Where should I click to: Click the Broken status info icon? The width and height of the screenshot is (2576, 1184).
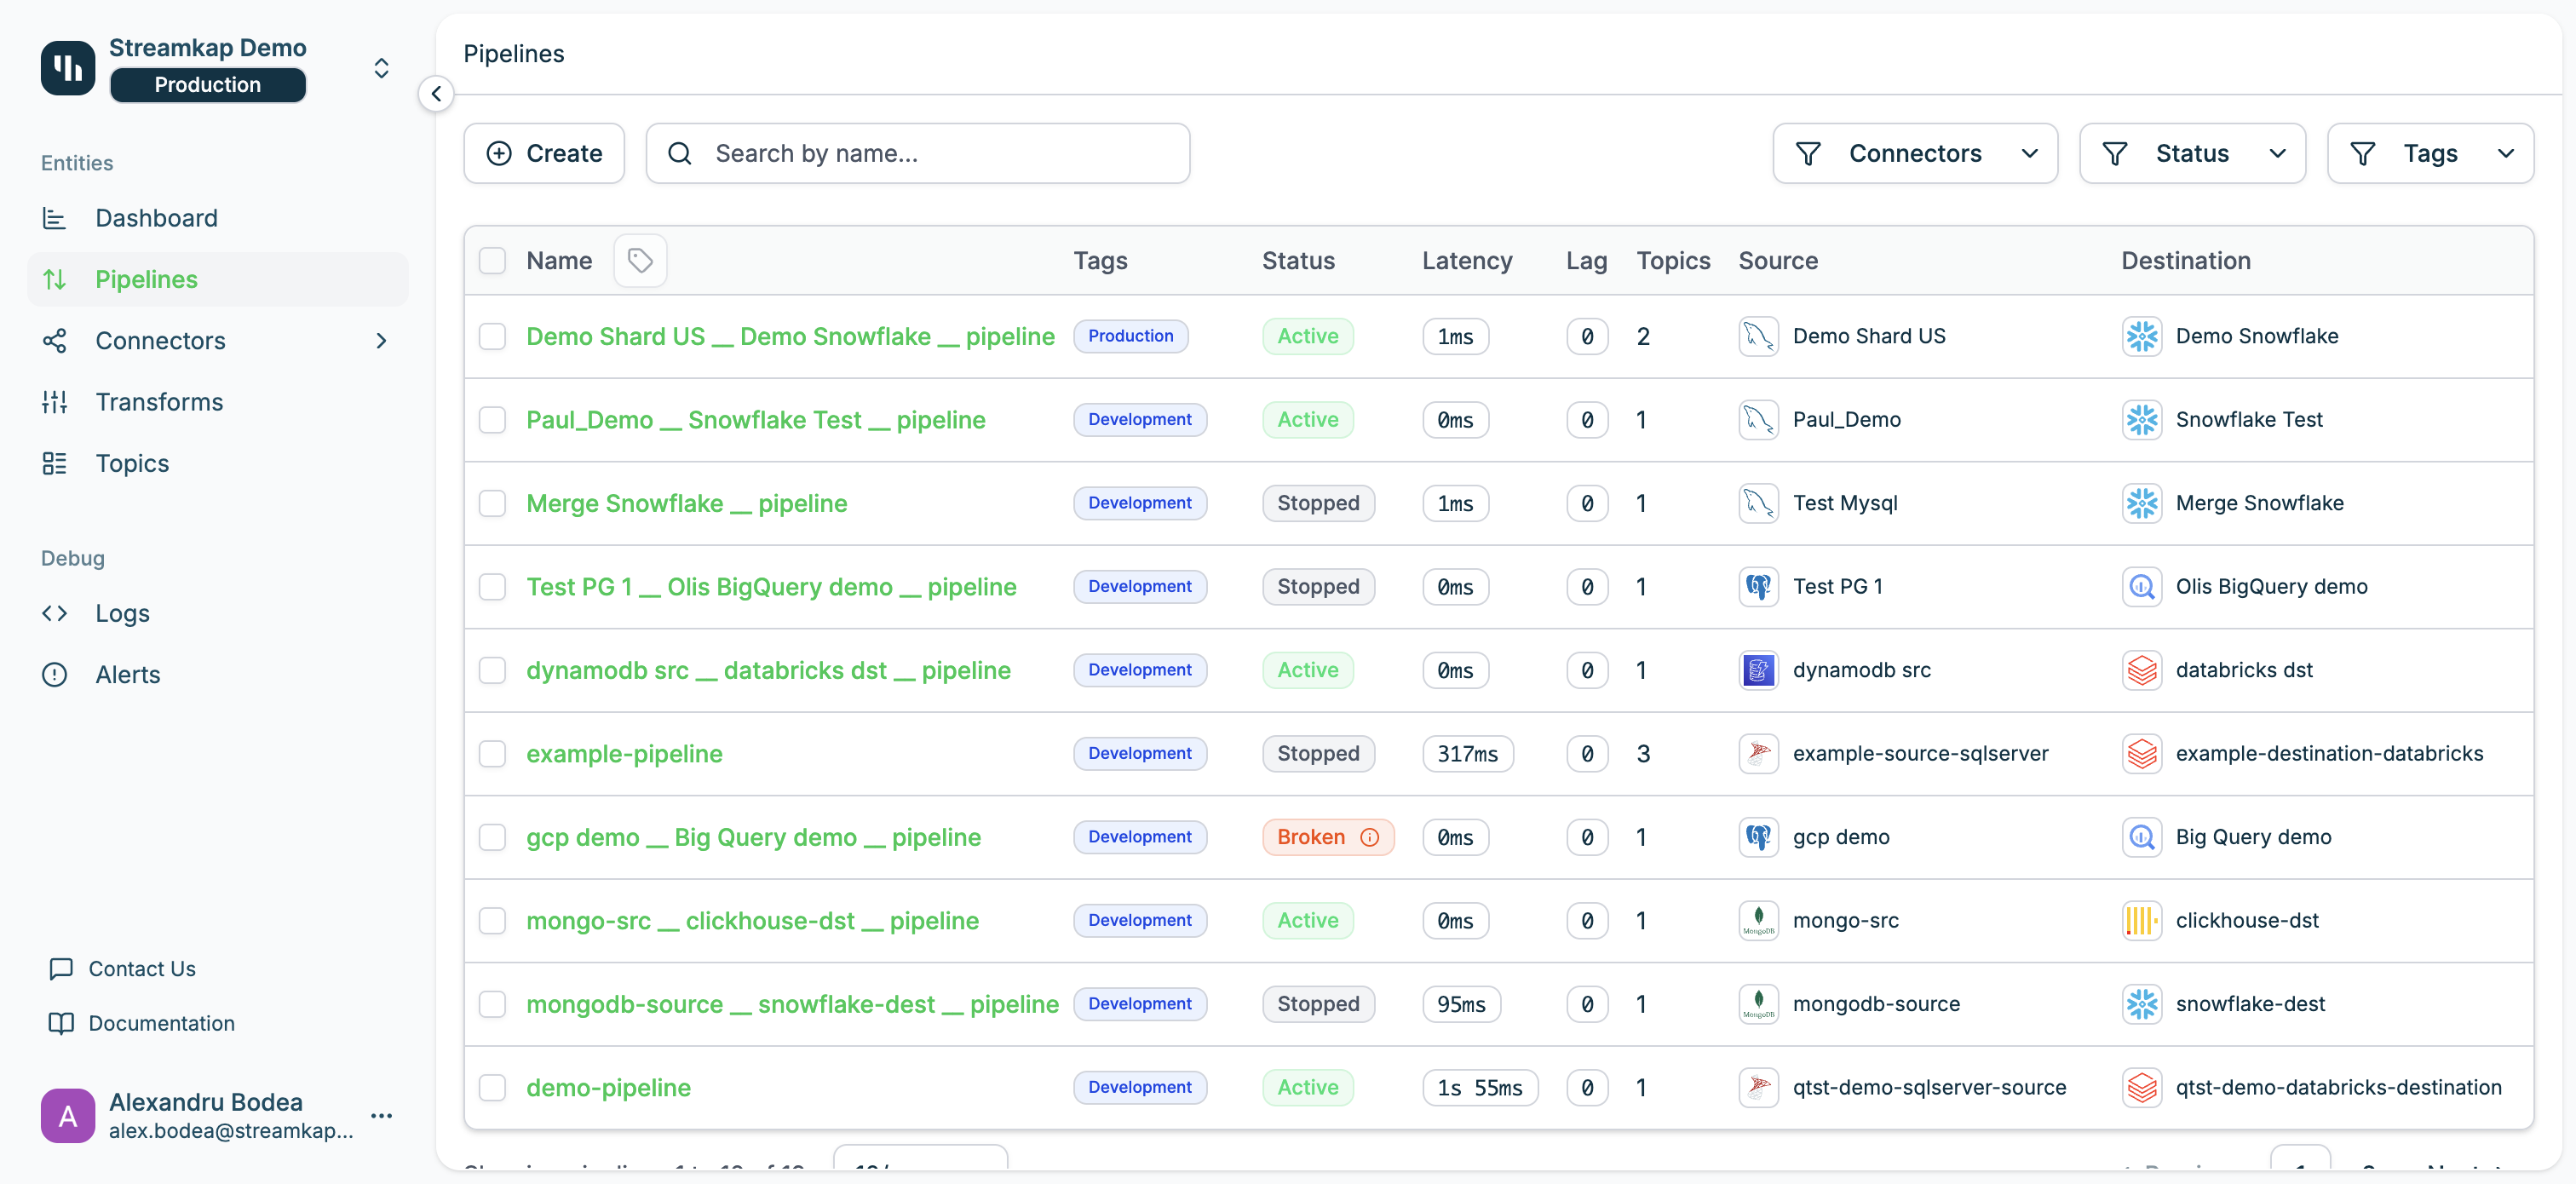(x=1369, y=837)
